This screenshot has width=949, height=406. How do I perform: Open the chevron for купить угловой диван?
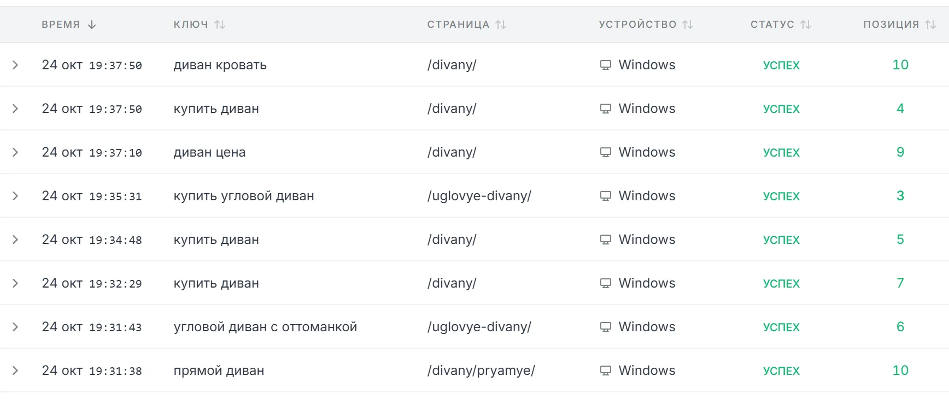15,196
